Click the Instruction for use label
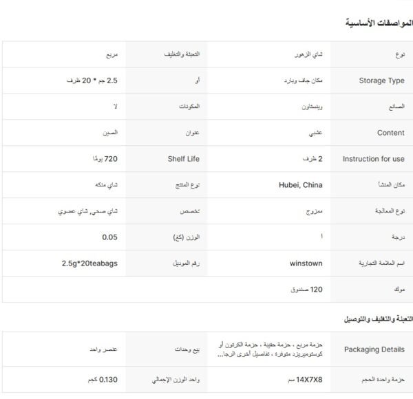 click(374, 159)
